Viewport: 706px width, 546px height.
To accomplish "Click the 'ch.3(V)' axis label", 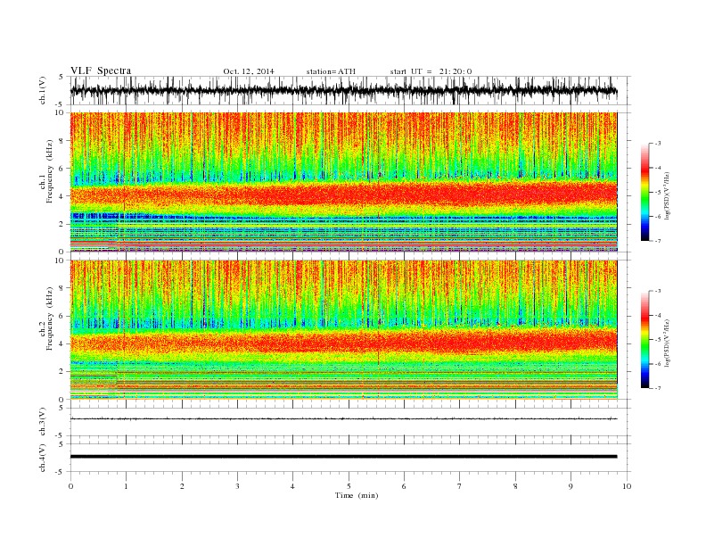I will pyautogui.click(x=43, y=422).
